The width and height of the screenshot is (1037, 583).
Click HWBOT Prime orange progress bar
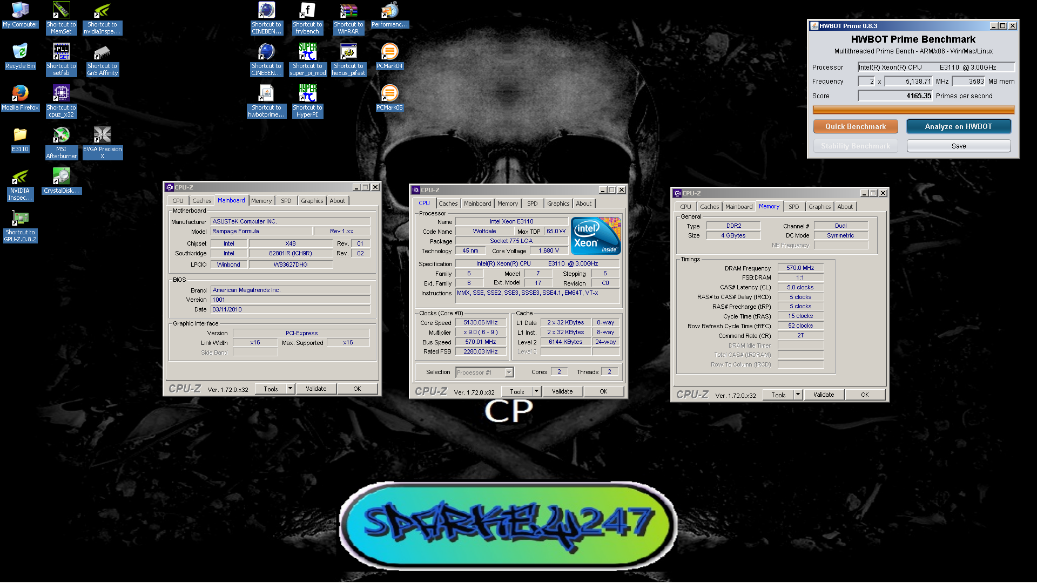[913, 110]
